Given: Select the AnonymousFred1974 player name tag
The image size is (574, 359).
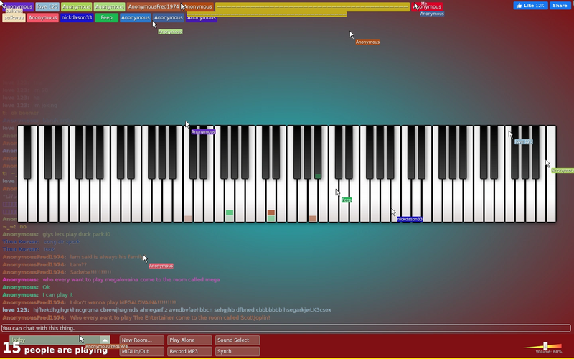Looking at the screenshot, I should click(154, 7).
